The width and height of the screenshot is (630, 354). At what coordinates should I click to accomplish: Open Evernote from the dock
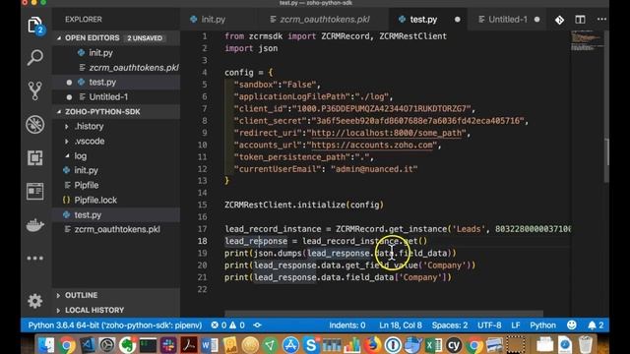(x=127, y=345)
